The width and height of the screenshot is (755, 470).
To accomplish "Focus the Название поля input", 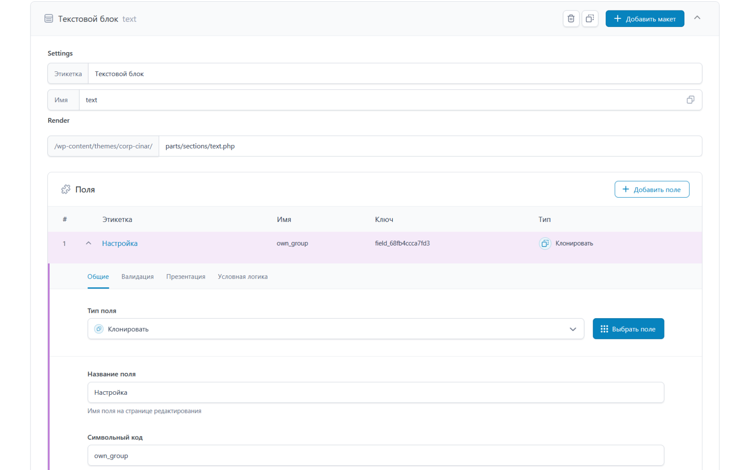I will (x=375, y=393).
